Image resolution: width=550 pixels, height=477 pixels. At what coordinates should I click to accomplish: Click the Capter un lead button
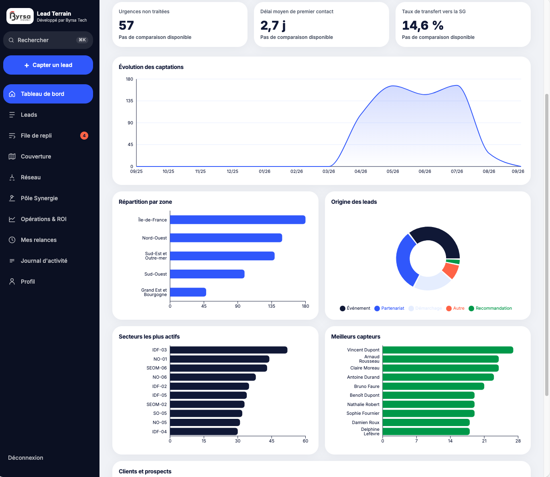[x=48, y=65]
